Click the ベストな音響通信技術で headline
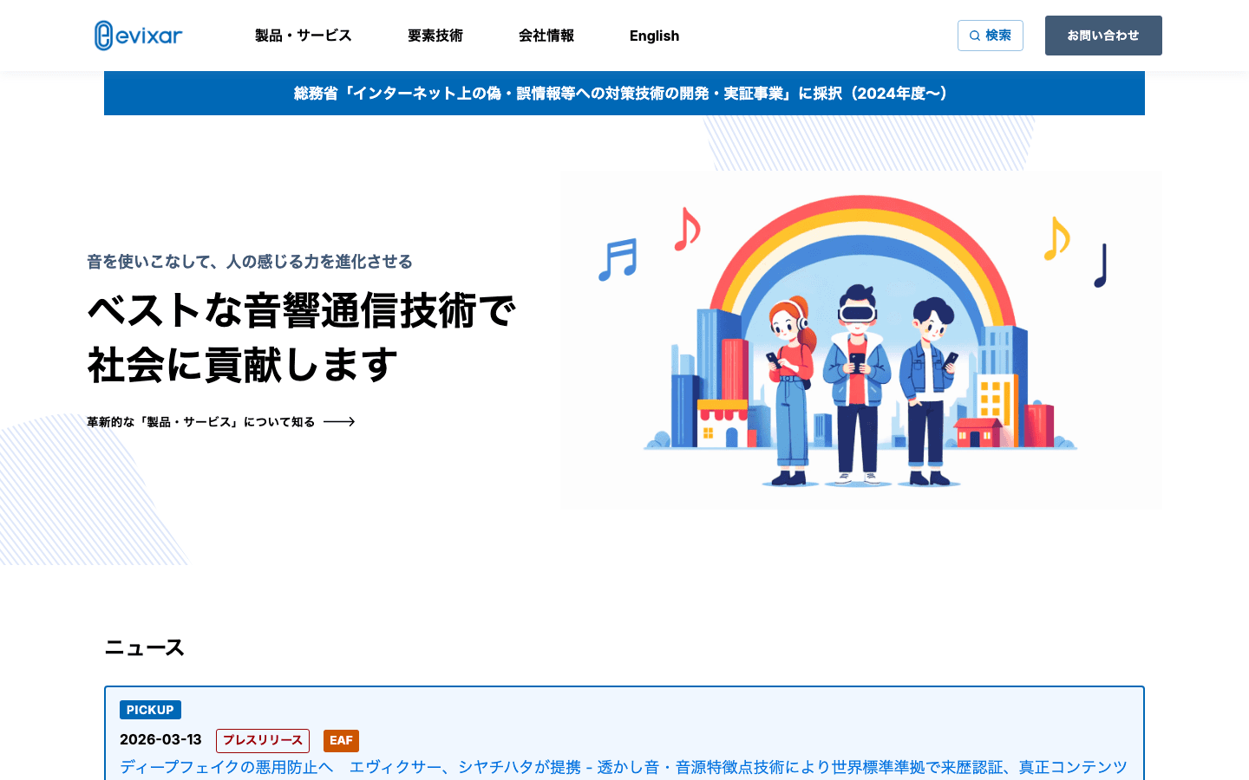Screen dimensions: 1249x780 coord(302,310)
